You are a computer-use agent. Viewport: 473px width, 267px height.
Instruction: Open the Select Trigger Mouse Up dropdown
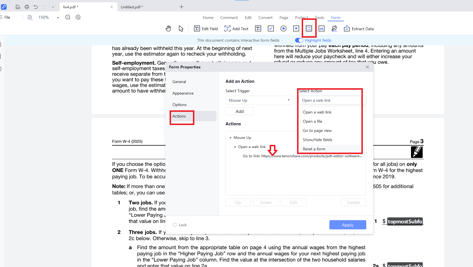259,100
